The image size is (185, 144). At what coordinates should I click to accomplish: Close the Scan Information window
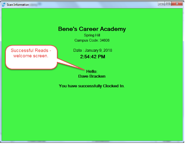(177, 3)
